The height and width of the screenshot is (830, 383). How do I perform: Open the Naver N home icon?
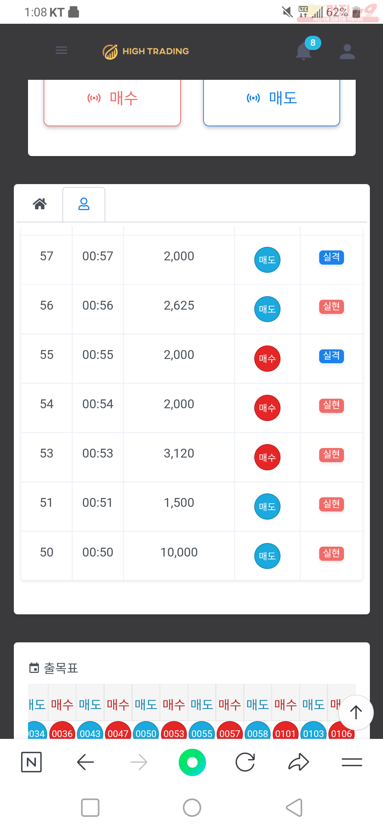(x=32, y=762)
